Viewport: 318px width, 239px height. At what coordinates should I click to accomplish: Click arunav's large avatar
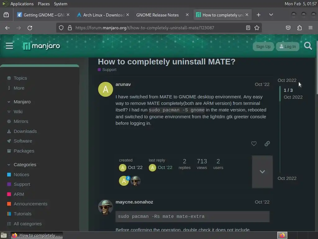106,89
